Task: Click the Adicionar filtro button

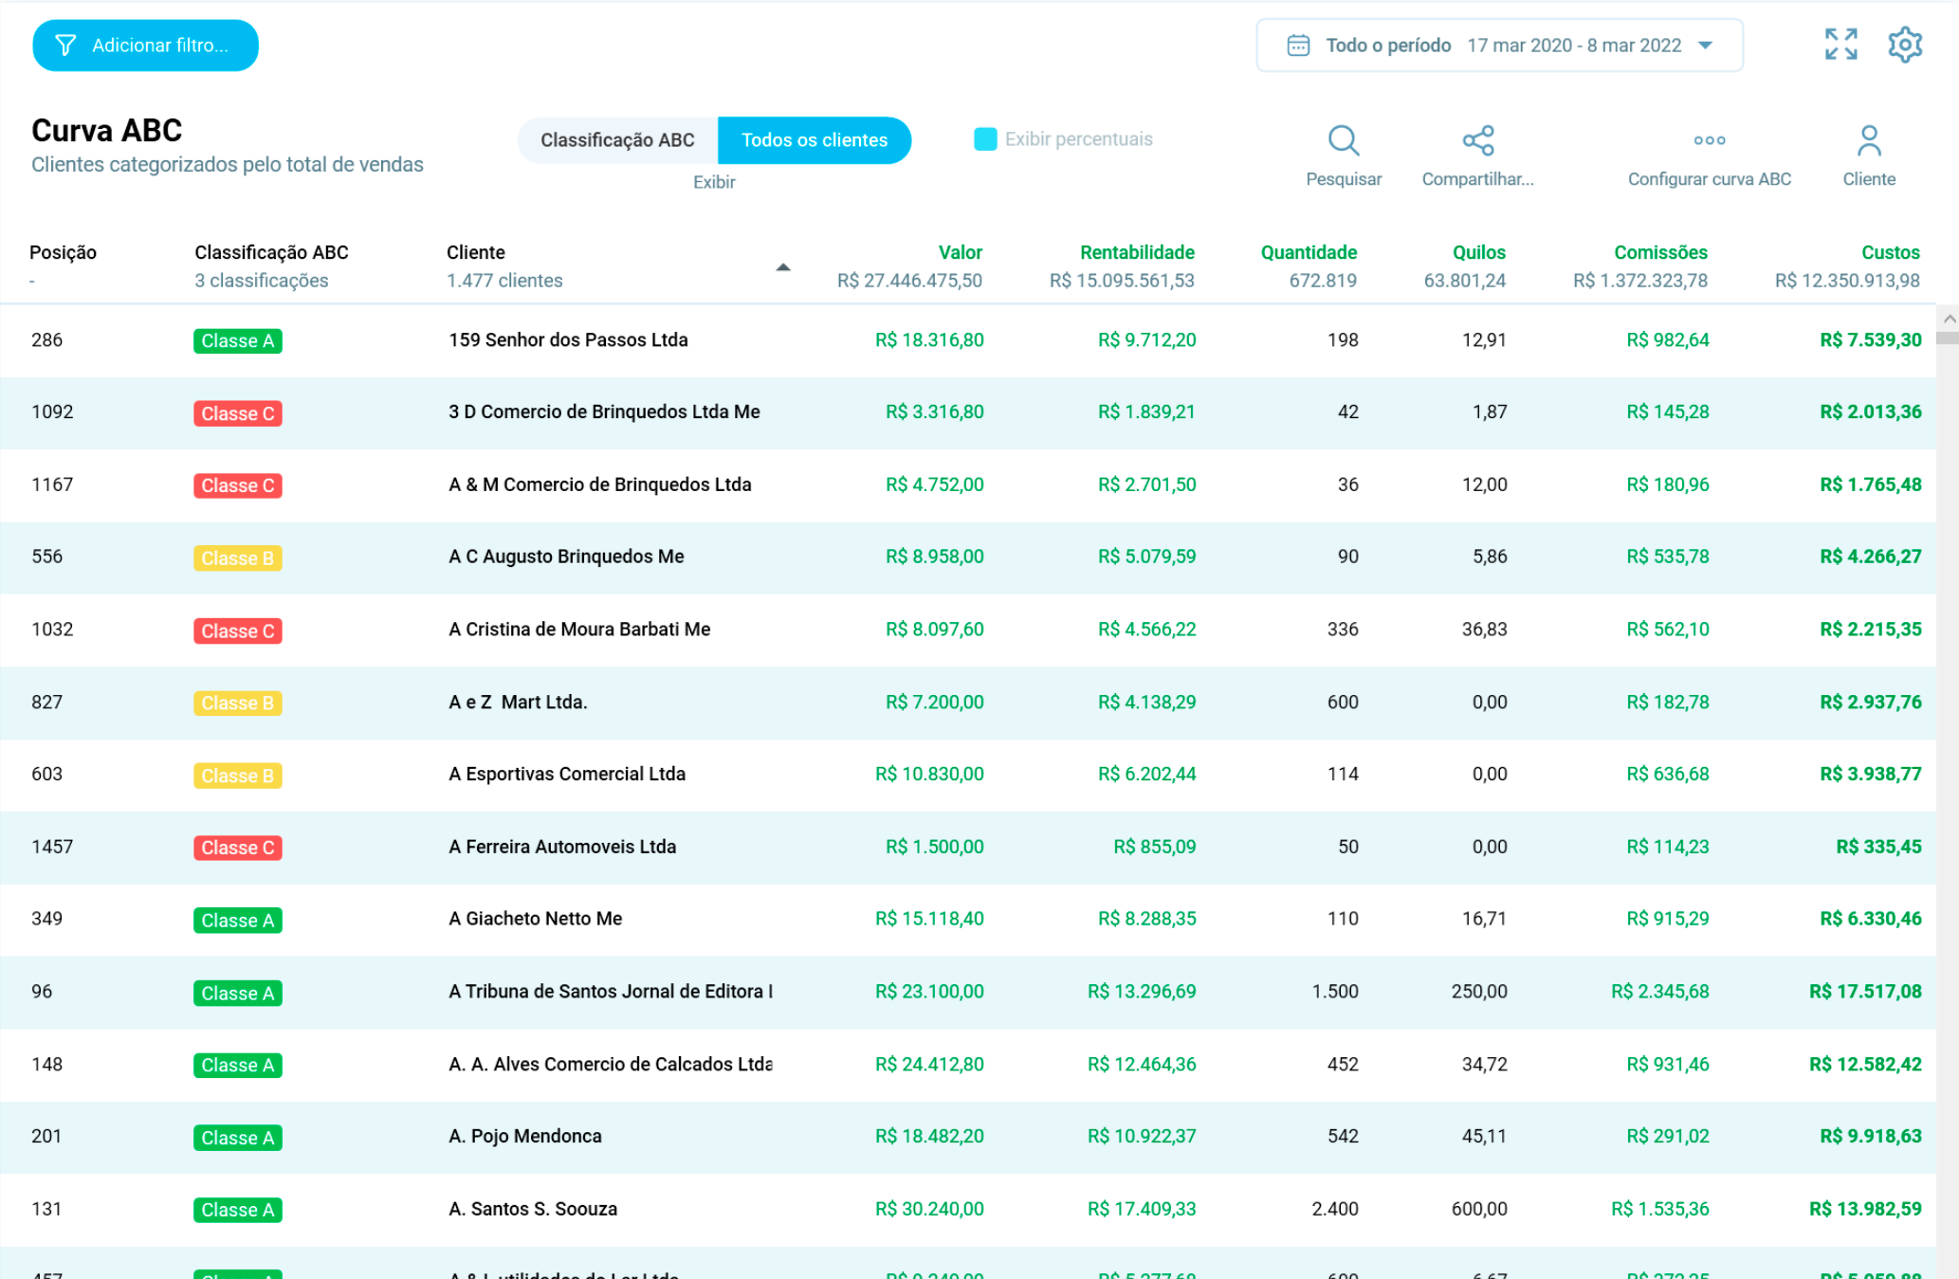Action: coord(145,46)
